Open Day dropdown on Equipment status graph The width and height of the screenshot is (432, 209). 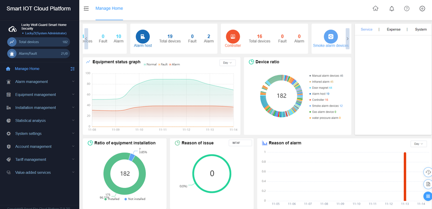click(228, 63)
